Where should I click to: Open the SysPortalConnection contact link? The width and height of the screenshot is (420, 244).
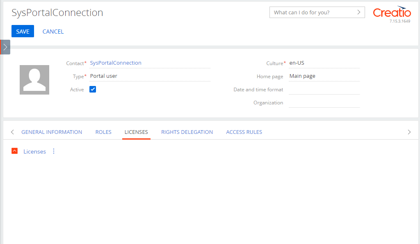[x=116, y=63]
